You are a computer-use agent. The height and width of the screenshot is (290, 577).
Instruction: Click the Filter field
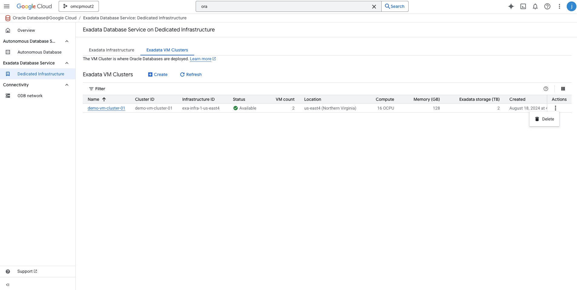[311, 89]
